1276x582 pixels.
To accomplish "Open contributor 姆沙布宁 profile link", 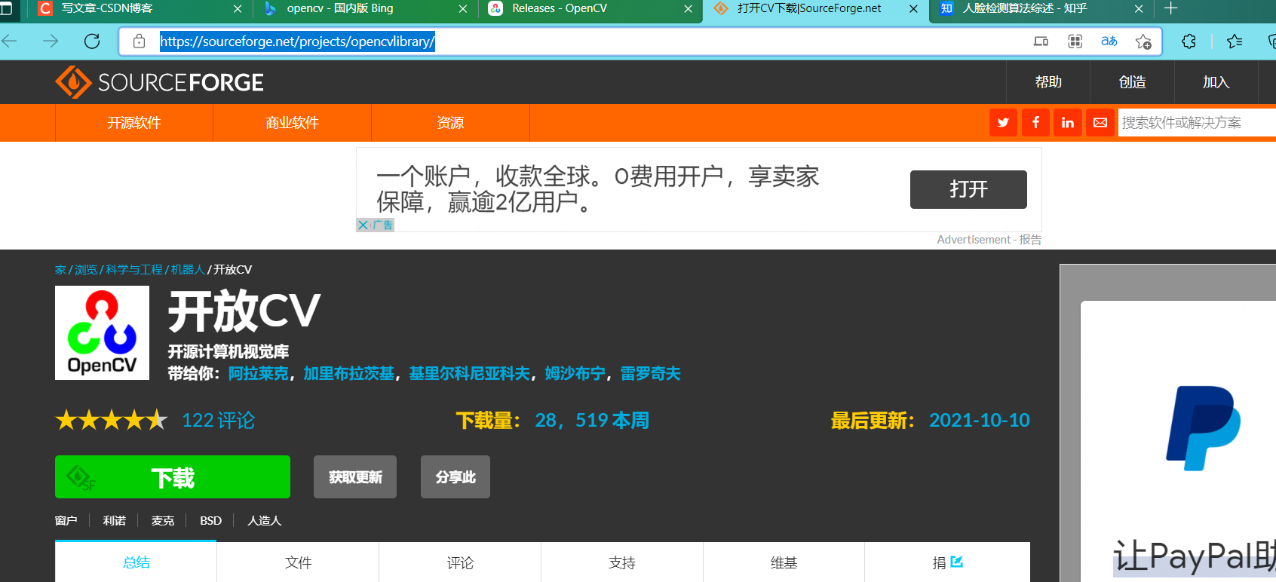I will (x=575, y=374).
